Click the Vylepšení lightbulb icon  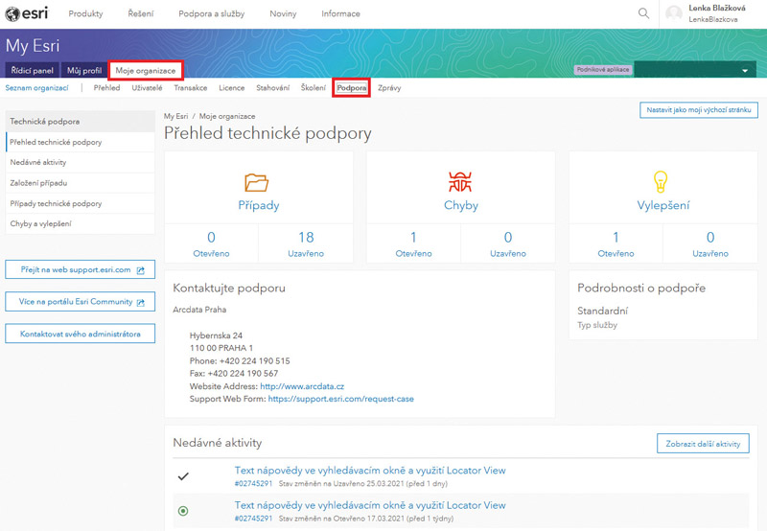(661, 181)
